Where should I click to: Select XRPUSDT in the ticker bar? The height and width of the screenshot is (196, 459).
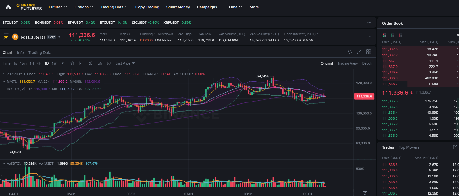point(177,23)
